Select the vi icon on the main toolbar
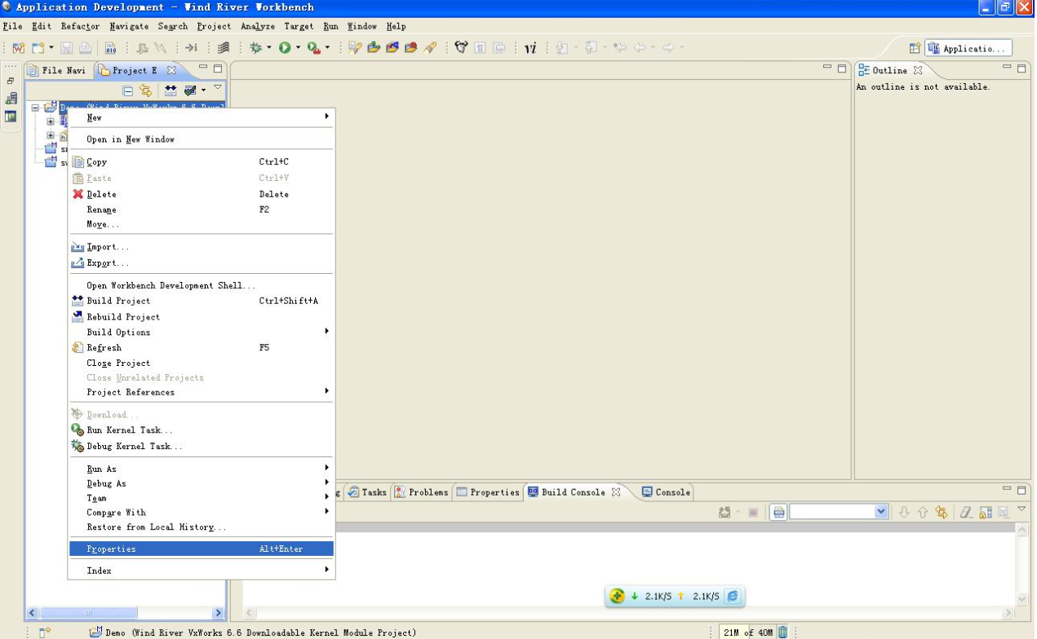Image resolution: width=1037 pixels, height=639 pixels. tap(530, 47)
